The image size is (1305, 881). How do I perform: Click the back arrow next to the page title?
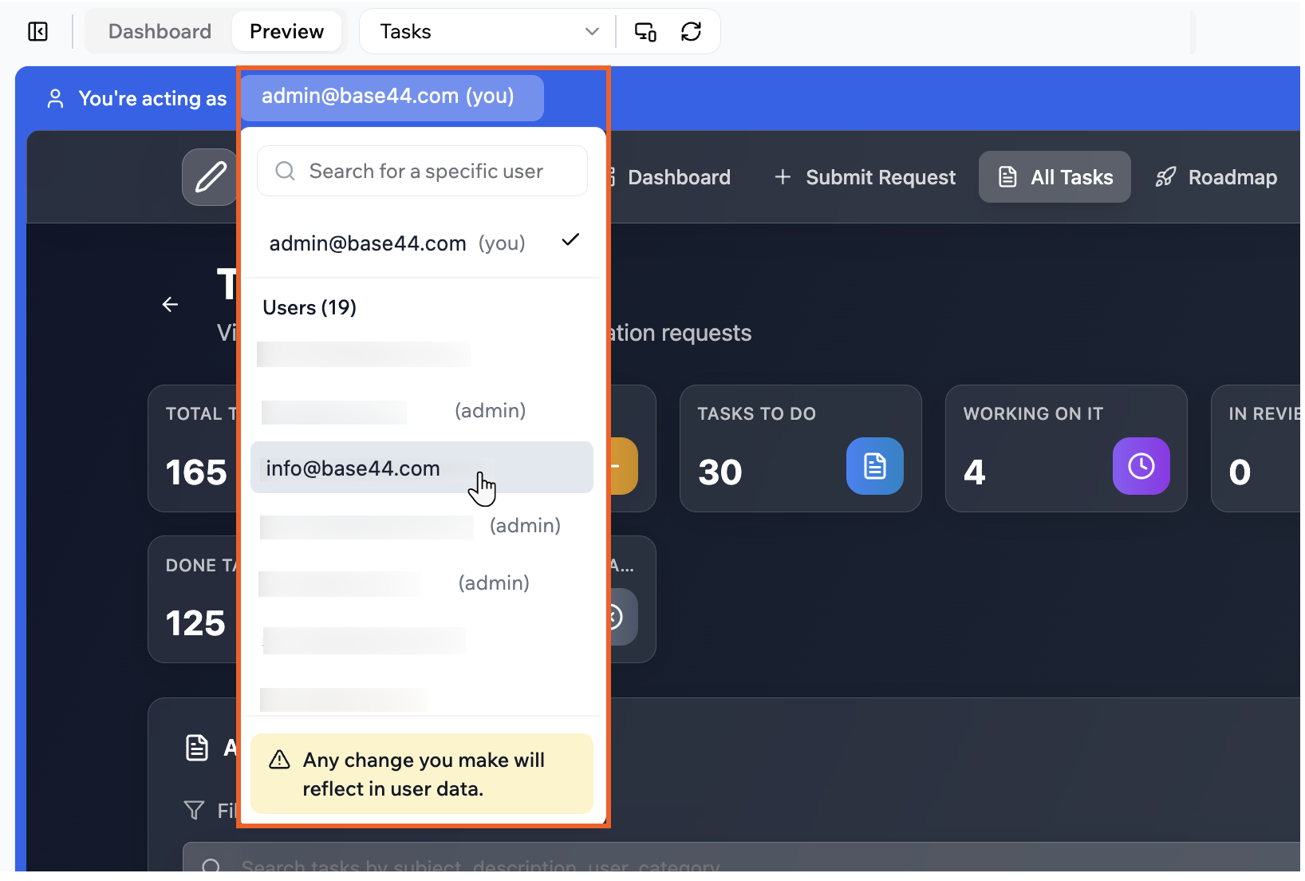coord(170,304)
